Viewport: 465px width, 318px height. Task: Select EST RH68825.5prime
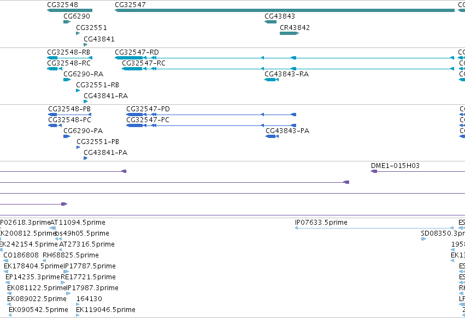[x=70, y=255]
